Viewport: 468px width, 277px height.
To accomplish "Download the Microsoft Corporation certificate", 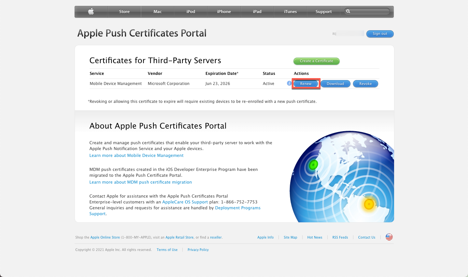I will (x=335, y=84).
